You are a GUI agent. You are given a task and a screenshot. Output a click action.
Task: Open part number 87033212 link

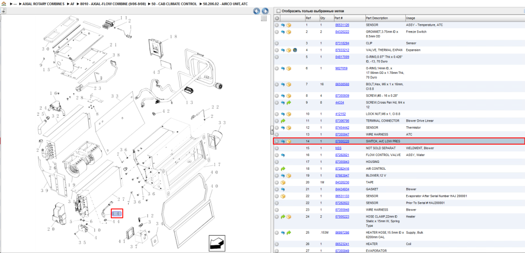click(342, 50)
